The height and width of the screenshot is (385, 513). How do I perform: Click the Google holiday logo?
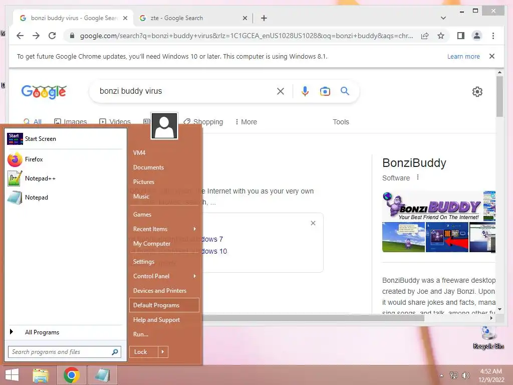click(44, 92)
